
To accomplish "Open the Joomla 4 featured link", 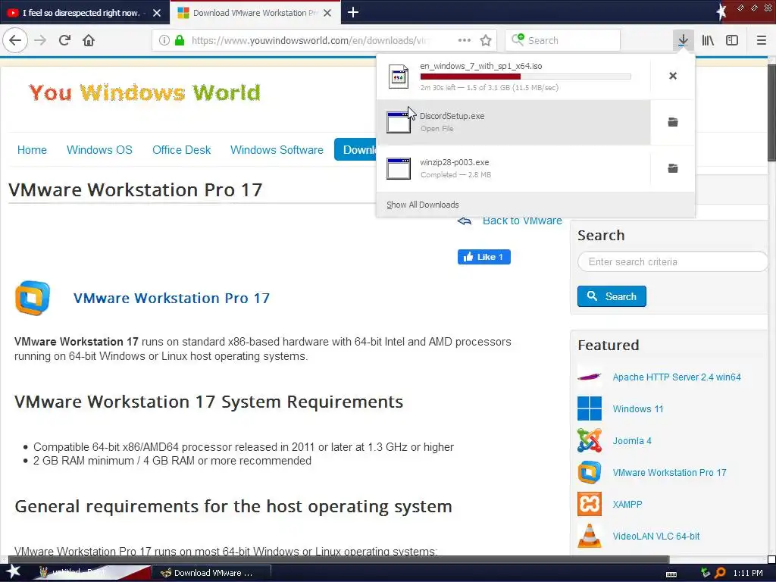I will [632, 440].
